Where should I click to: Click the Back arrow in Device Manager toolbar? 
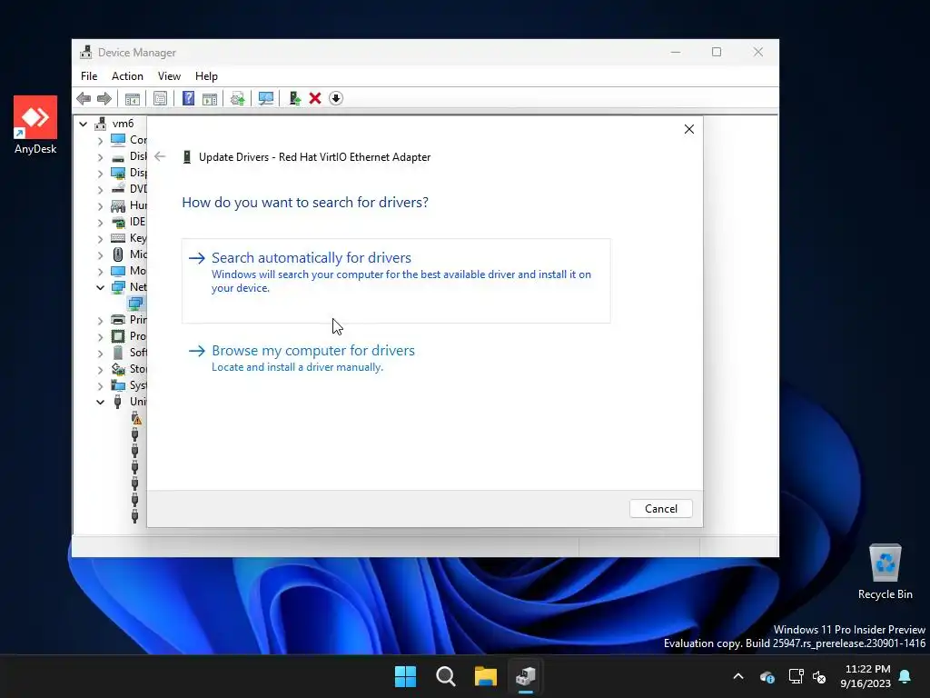coord(84,98)
